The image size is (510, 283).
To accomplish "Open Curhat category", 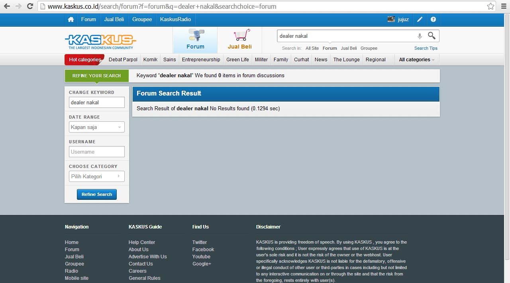I will coord(301,60).
